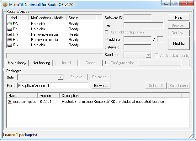Click the Install button
Screen dimensions: 196x141
[66, 63]
